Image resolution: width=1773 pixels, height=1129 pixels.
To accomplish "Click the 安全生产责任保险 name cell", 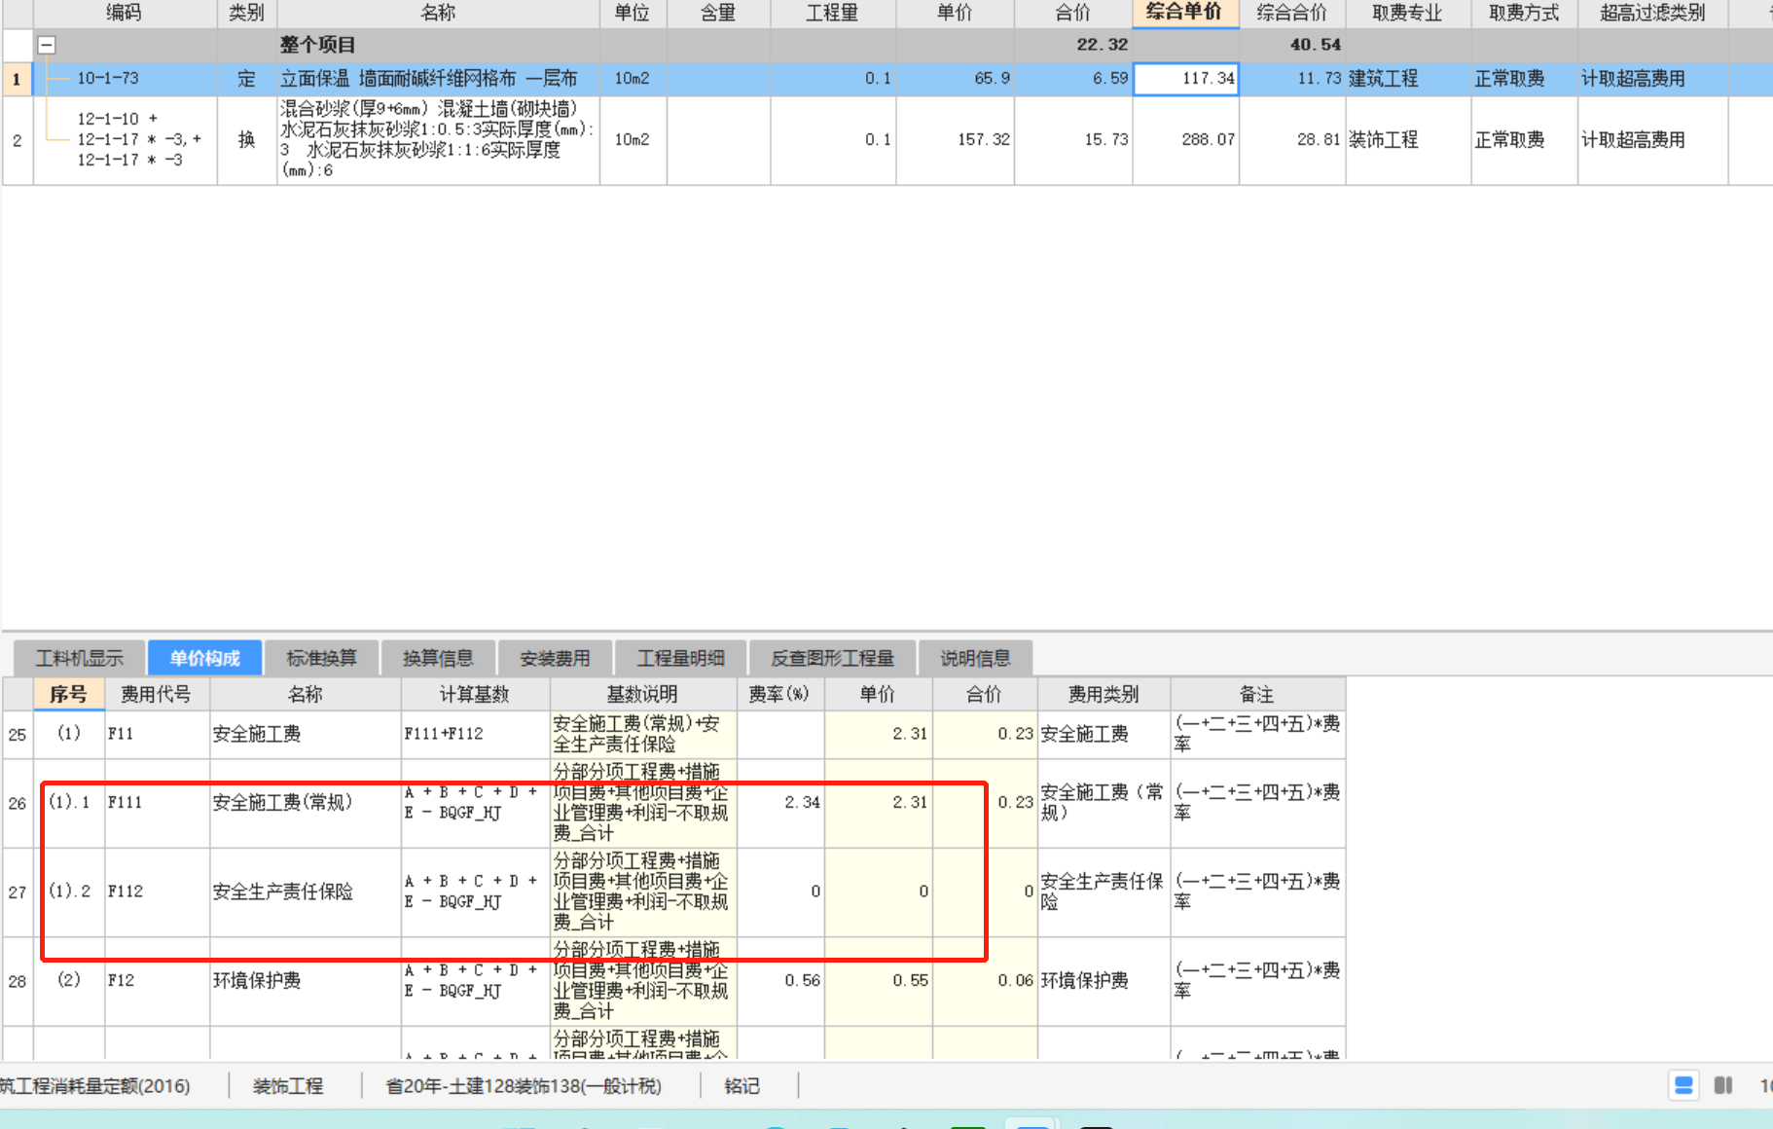I will [305, 892].
